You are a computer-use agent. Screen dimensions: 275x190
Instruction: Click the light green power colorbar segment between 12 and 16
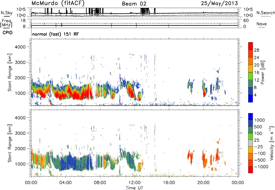tap(251, 76)
